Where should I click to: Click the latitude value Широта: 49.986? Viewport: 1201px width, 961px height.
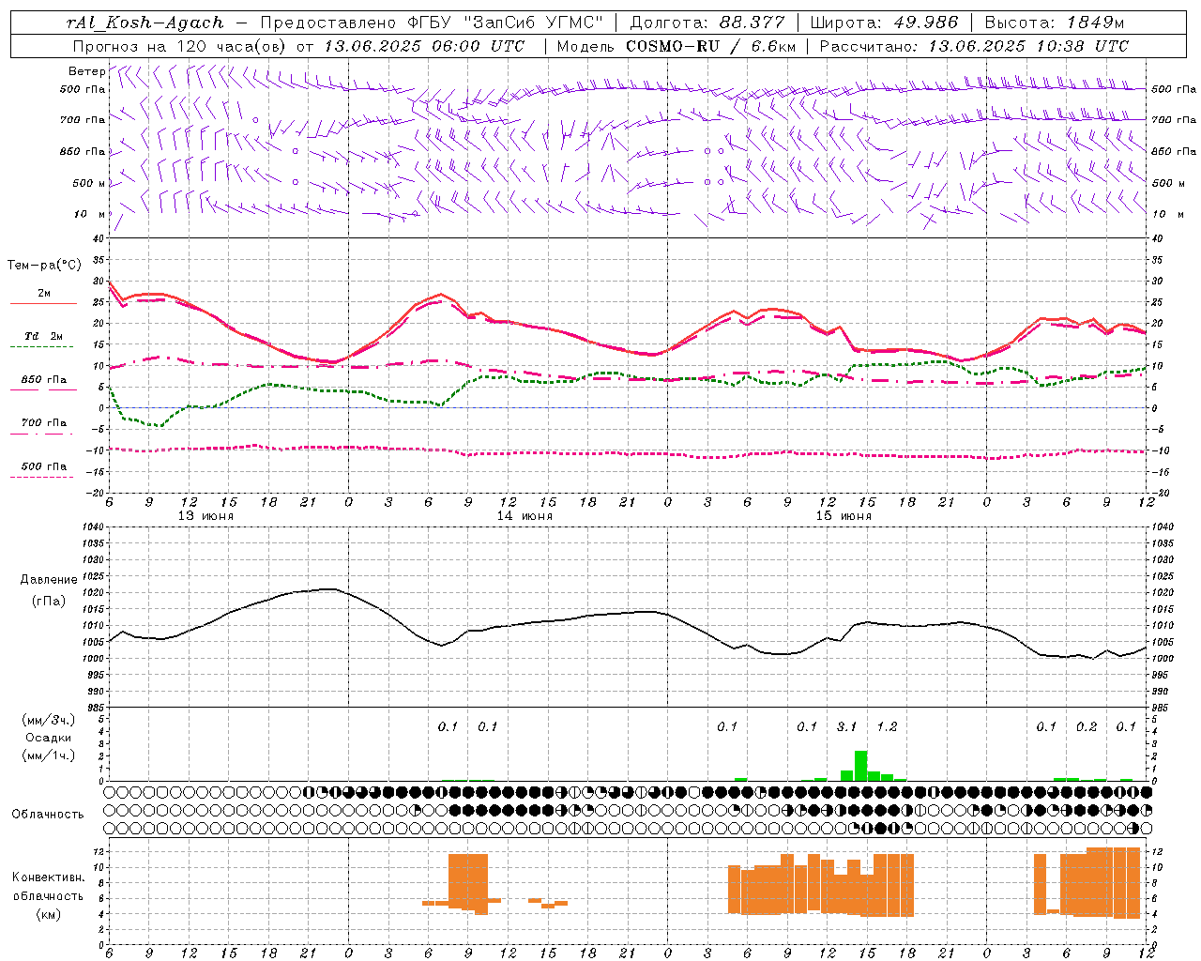point(884,23)
